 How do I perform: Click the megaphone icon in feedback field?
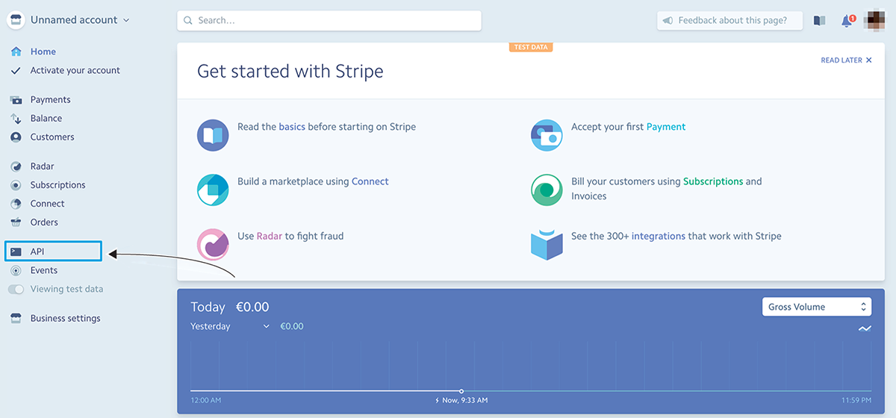coord(668,21)
